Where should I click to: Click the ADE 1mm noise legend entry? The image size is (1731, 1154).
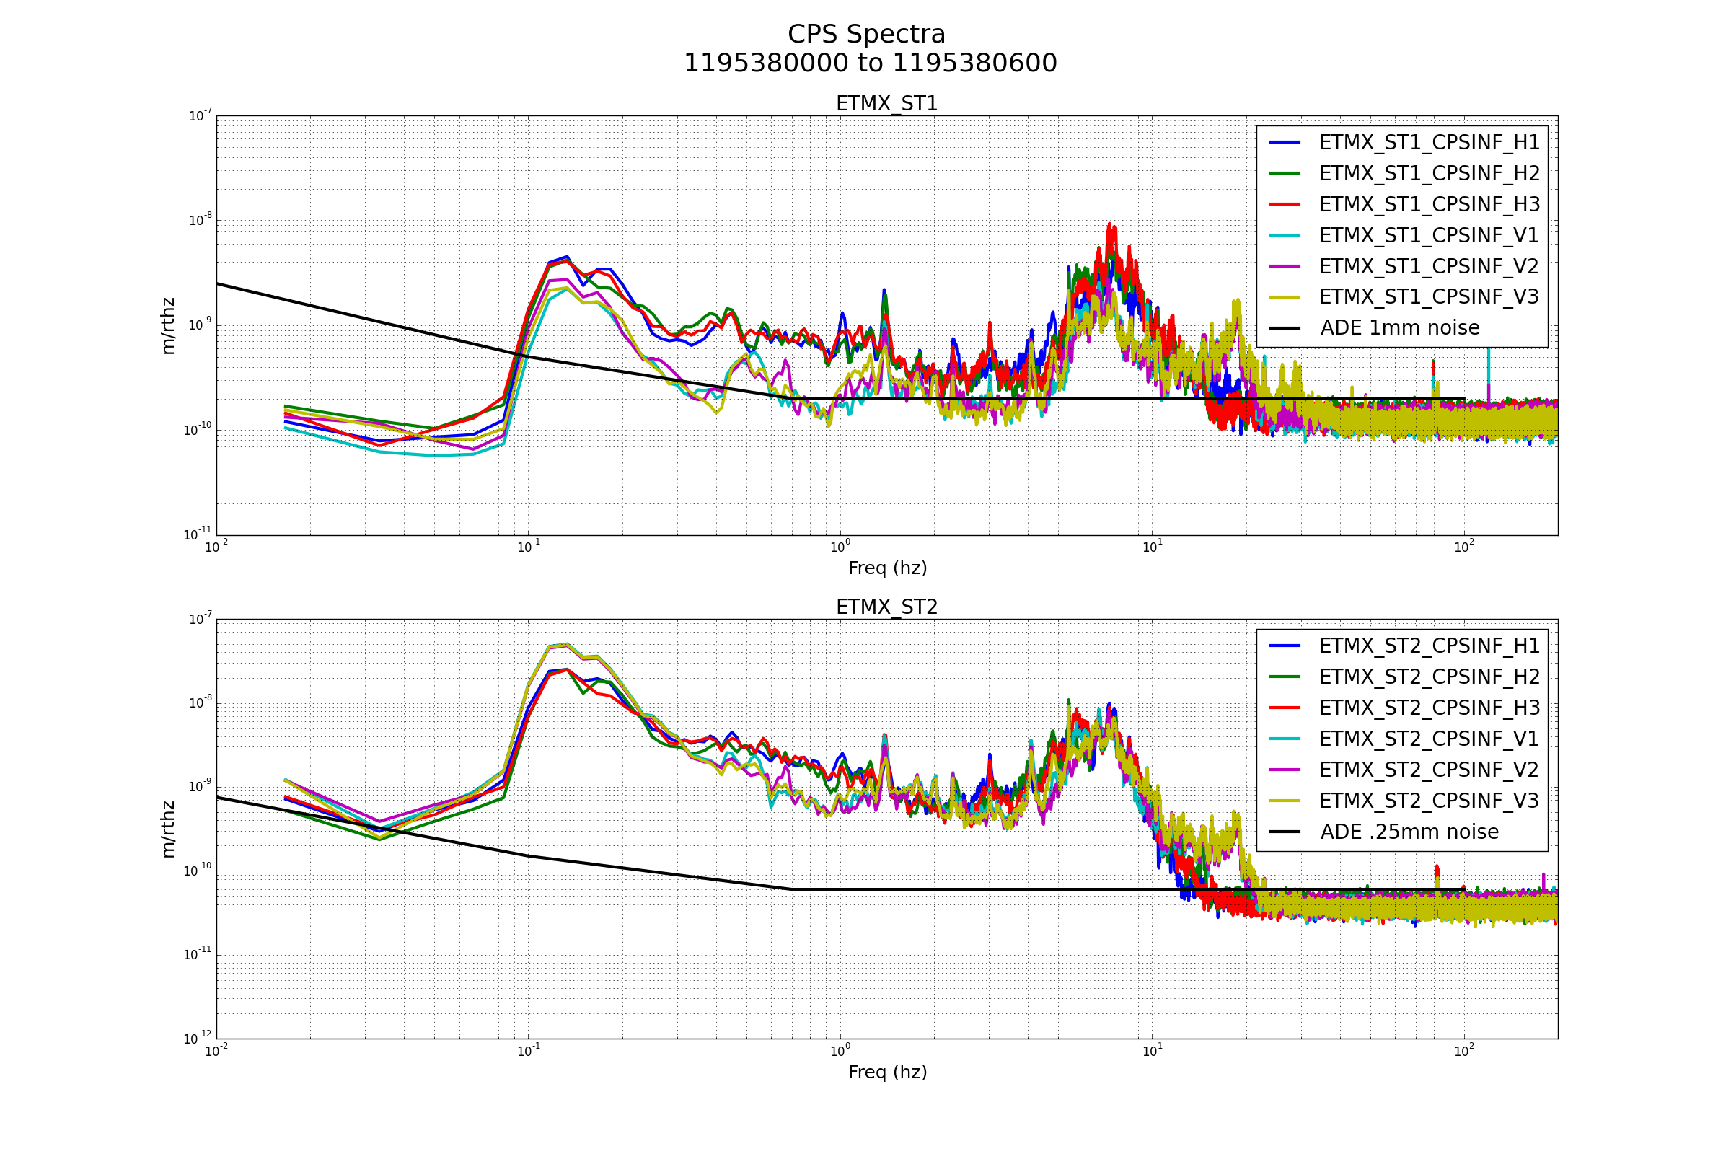click(1399, 327)
